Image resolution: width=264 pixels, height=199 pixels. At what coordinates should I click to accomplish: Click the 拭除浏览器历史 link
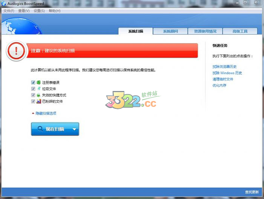coord(224,67)
